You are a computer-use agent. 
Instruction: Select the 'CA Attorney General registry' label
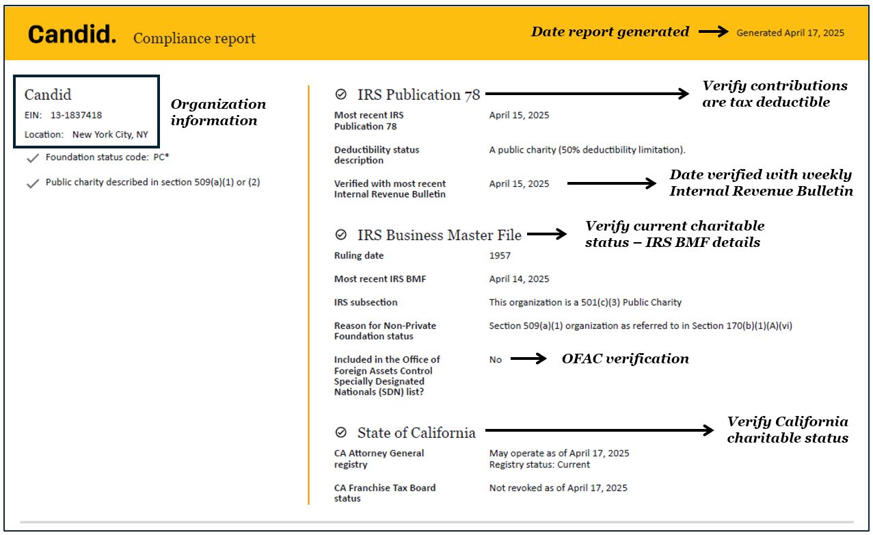coord(379,458)
